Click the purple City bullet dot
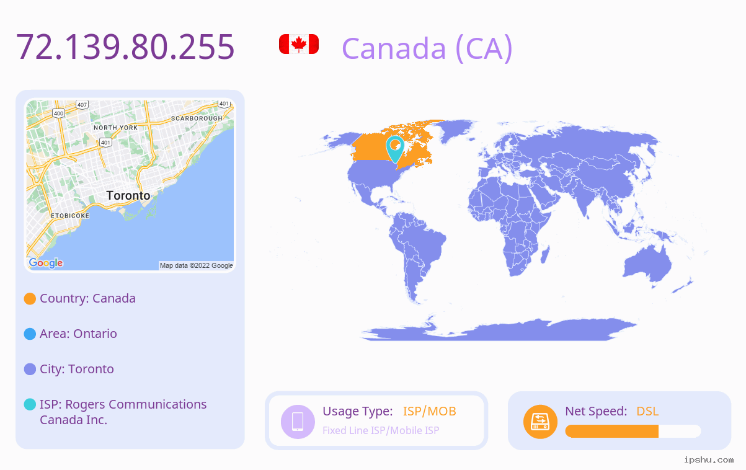Image resolution: width=746 pixels, height=470 pixels. tap(30, 369)
